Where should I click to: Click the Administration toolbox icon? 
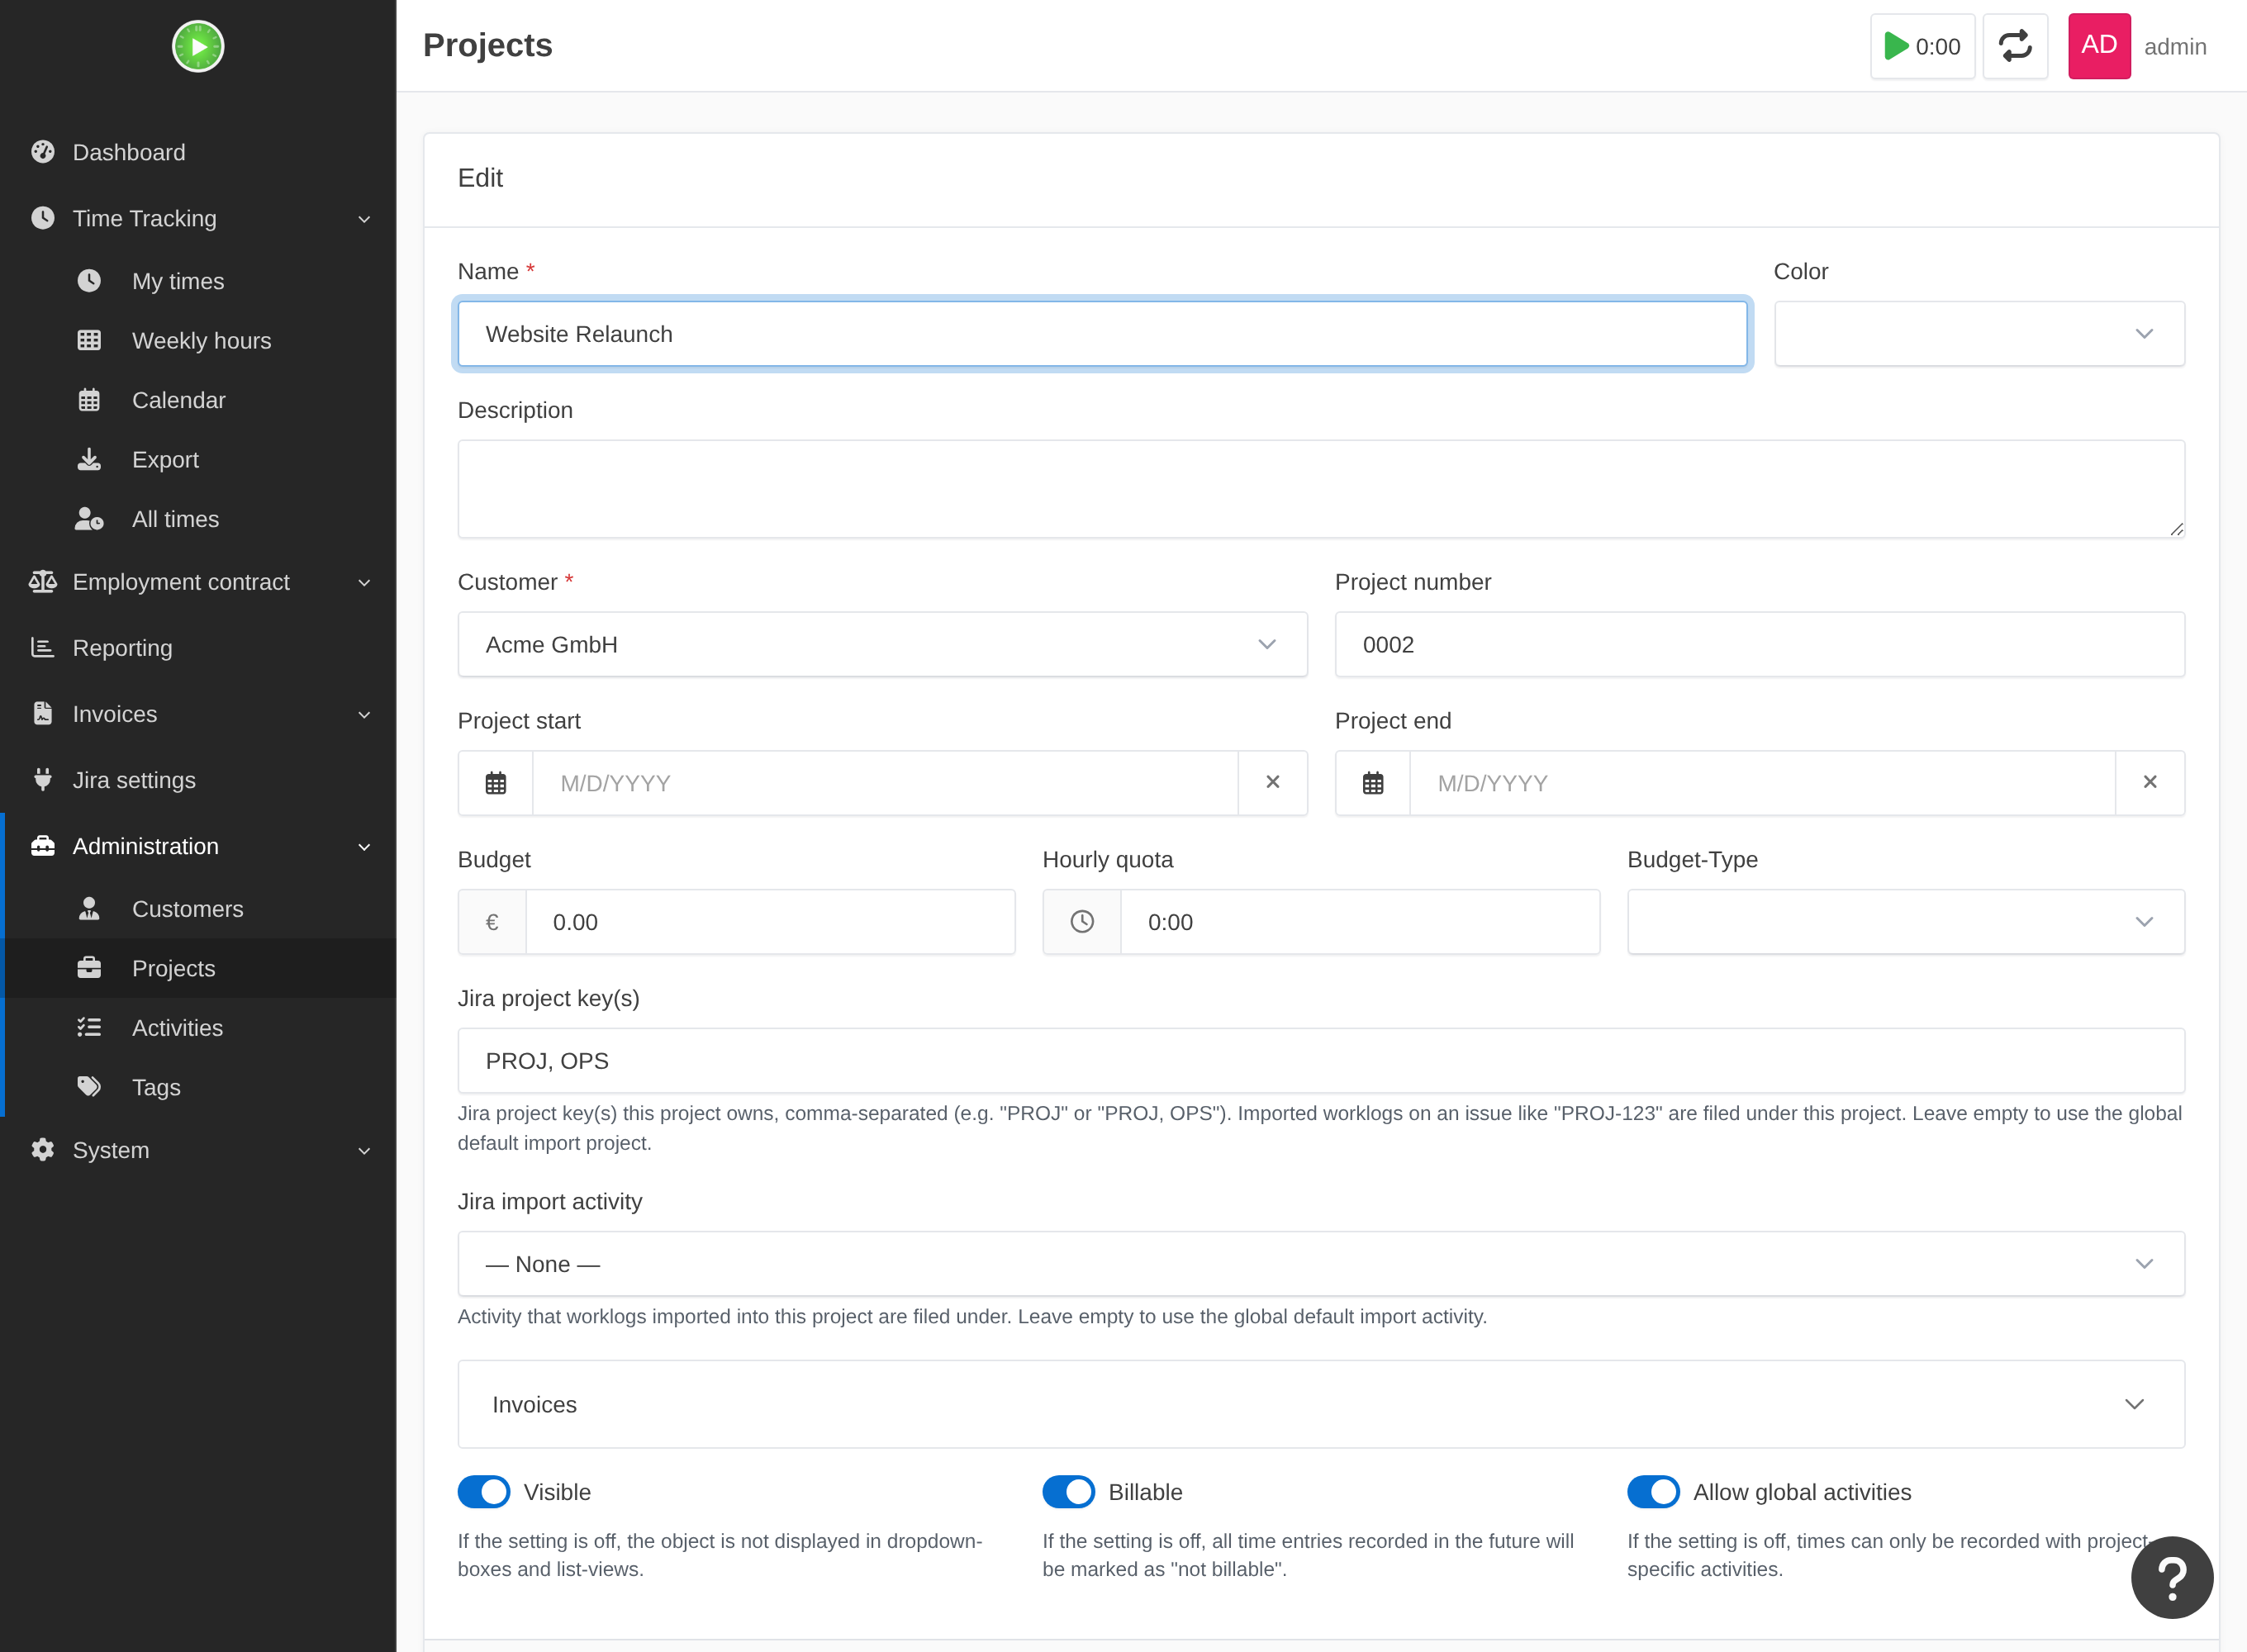click(x=43, y=846)
